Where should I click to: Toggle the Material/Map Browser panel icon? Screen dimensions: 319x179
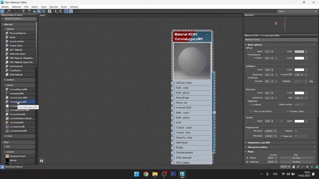[66, 11]
